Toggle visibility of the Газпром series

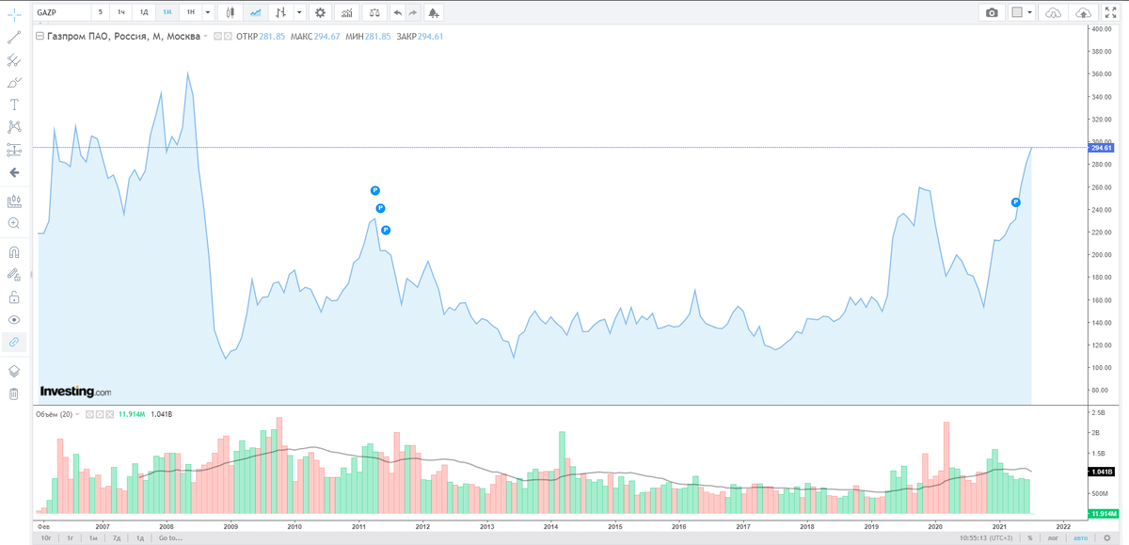point(217,37)
